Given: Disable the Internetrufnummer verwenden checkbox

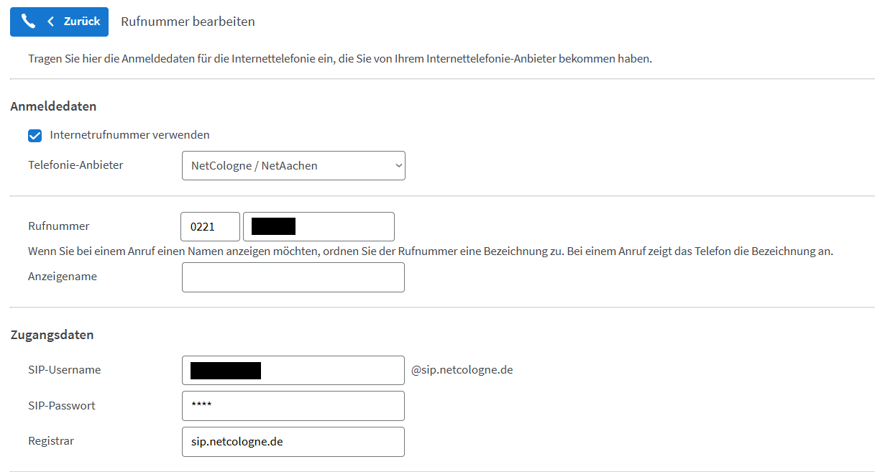Looking at the screenshot, I should click(35, 135).
